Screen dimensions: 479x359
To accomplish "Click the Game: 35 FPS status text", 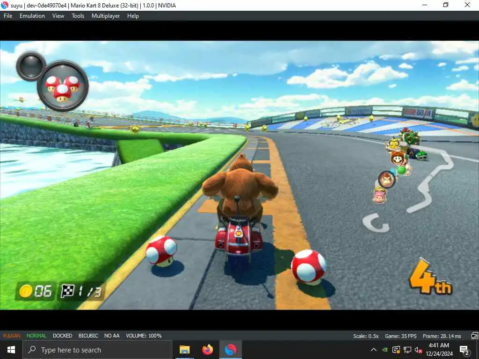I will [x=400, y=336].
